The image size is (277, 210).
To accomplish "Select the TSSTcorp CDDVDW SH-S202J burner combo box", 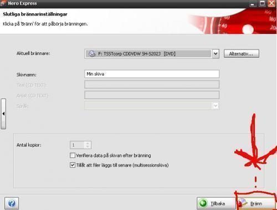I will 152,54.
